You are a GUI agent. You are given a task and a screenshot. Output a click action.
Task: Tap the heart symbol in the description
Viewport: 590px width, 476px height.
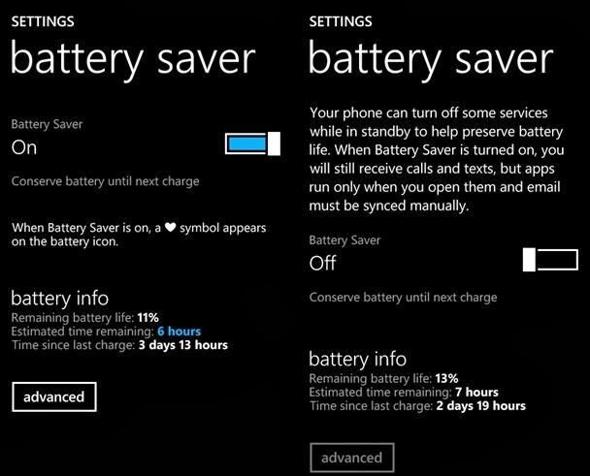click(x=171, y=227)
